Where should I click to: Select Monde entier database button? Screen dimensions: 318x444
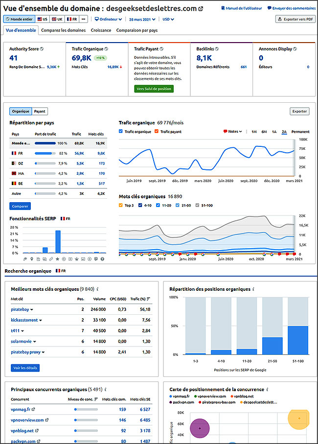pos(19,19)
